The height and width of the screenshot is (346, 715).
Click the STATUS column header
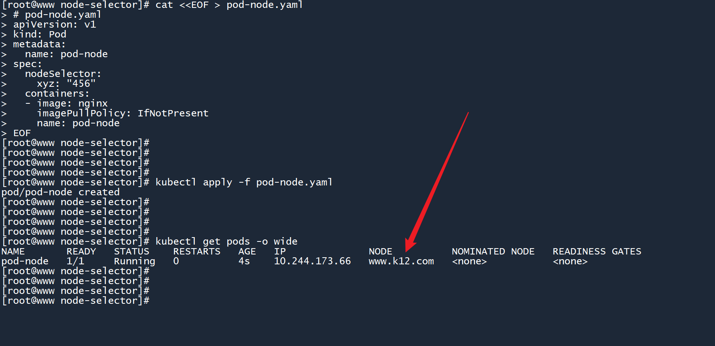point(132,251)
